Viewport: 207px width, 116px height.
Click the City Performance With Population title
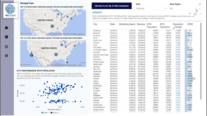coord(36,71)
